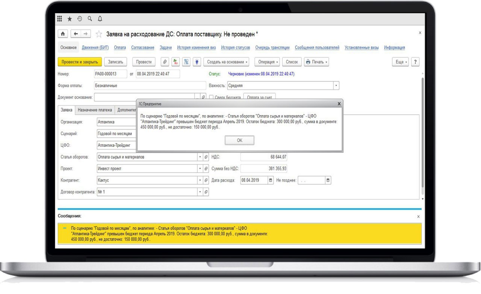Open the history clock icon
This screenshot has height=294, width=481.
(80, 19)
